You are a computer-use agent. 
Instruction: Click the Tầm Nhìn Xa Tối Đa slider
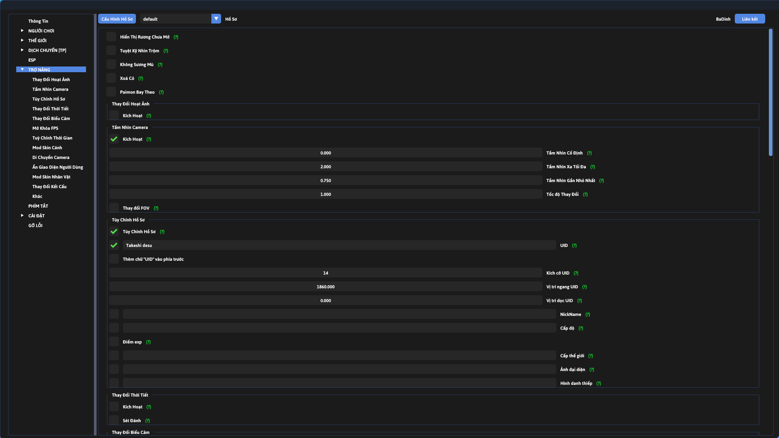[x=325, y=167]
